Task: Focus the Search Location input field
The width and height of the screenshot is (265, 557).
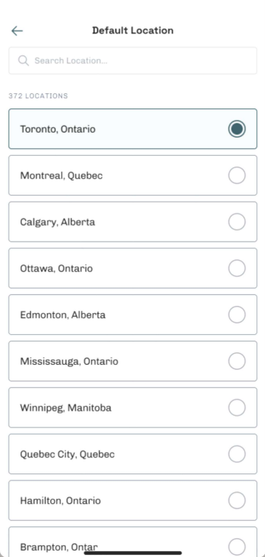Action: (x=132, y=60)
